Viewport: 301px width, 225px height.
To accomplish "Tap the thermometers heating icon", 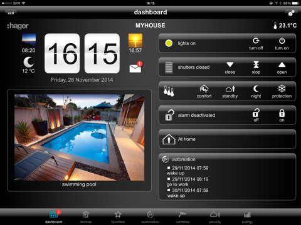I will point(169,91).
